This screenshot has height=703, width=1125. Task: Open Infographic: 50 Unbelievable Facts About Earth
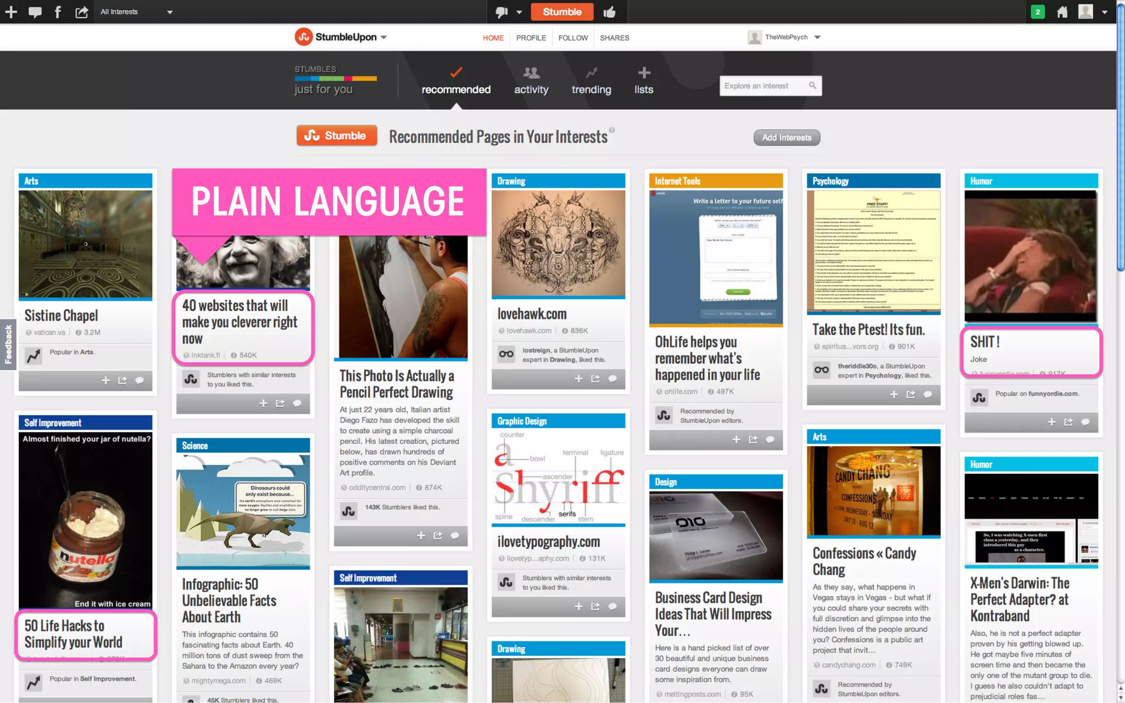(x=229, y=600)
